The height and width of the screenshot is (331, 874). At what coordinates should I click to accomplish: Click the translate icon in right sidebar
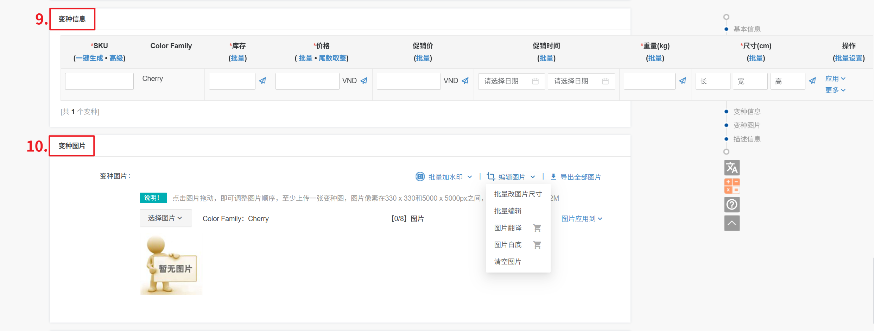pos(732,168)
